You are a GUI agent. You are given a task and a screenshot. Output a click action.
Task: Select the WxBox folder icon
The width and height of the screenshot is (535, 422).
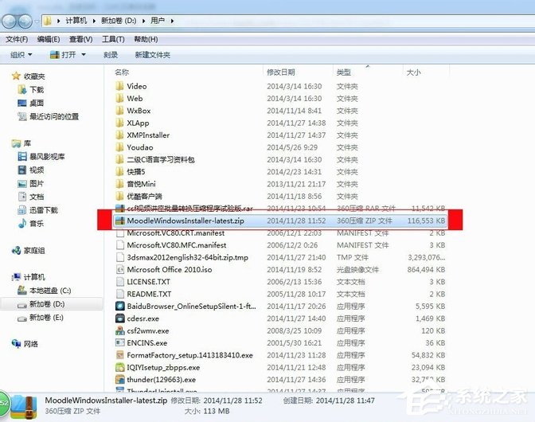coord(119,111)
